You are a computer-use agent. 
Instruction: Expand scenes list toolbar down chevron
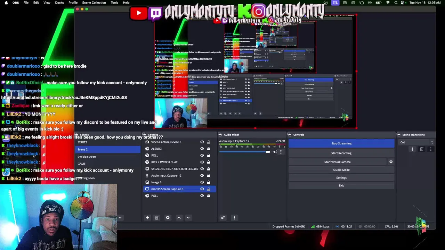tap(120, 218)
